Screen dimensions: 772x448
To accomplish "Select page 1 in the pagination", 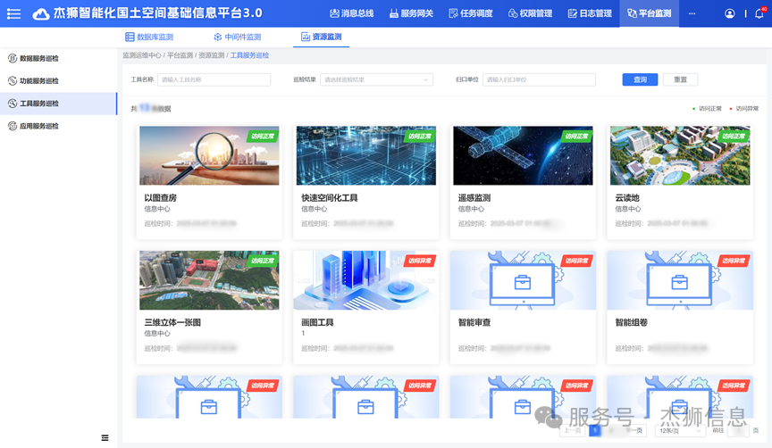I will click(x=595, y=430).
